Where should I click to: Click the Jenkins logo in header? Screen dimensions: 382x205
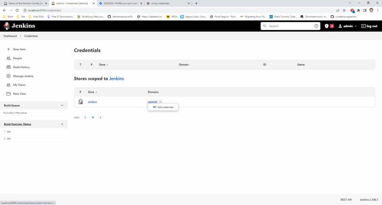pyautogui.click(x=7, y=26)
